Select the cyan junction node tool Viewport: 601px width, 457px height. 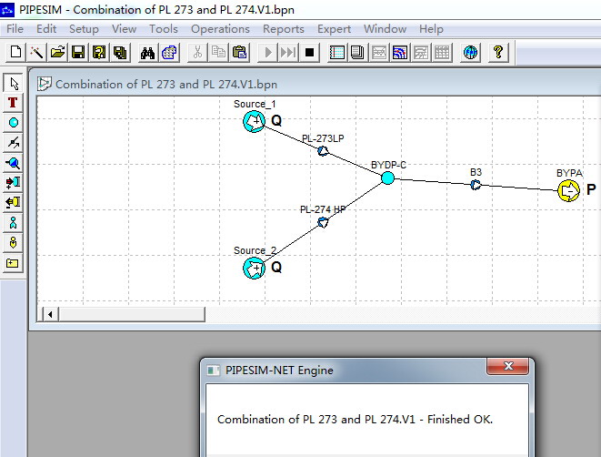click(x=14, y=123)
